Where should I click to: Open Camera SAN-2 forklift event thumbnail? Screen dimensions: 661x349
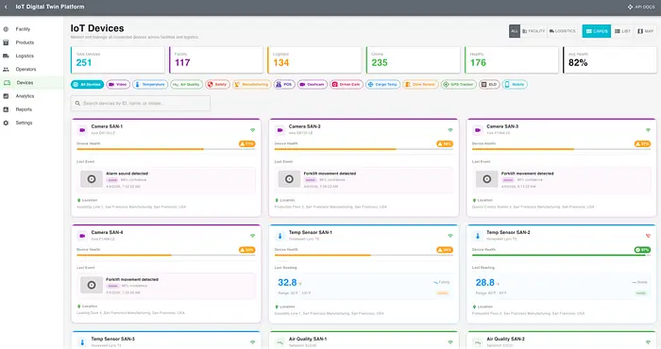pos(289,179)
